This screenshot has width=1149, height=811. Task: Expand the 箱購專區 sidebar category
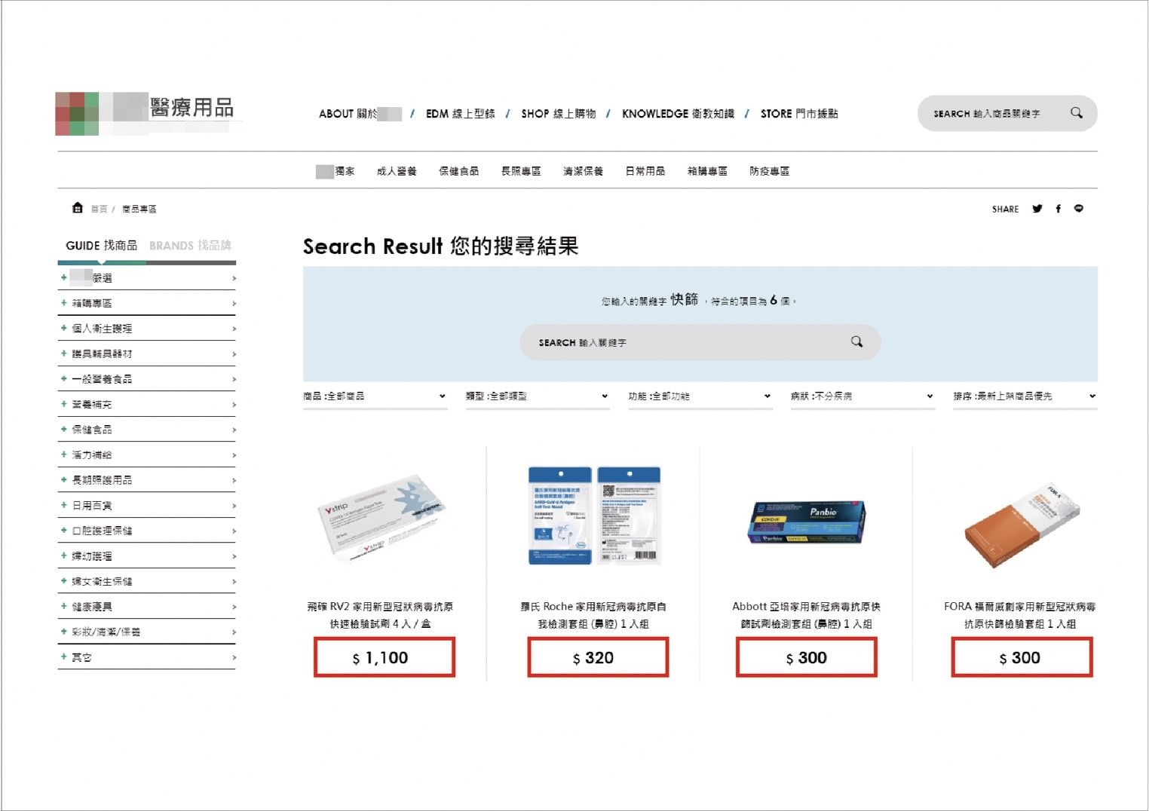(x=147, y=303)
